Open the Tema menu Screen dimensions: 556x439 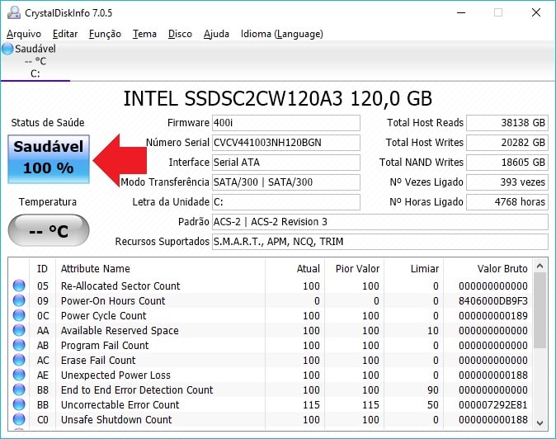(144, 34)
